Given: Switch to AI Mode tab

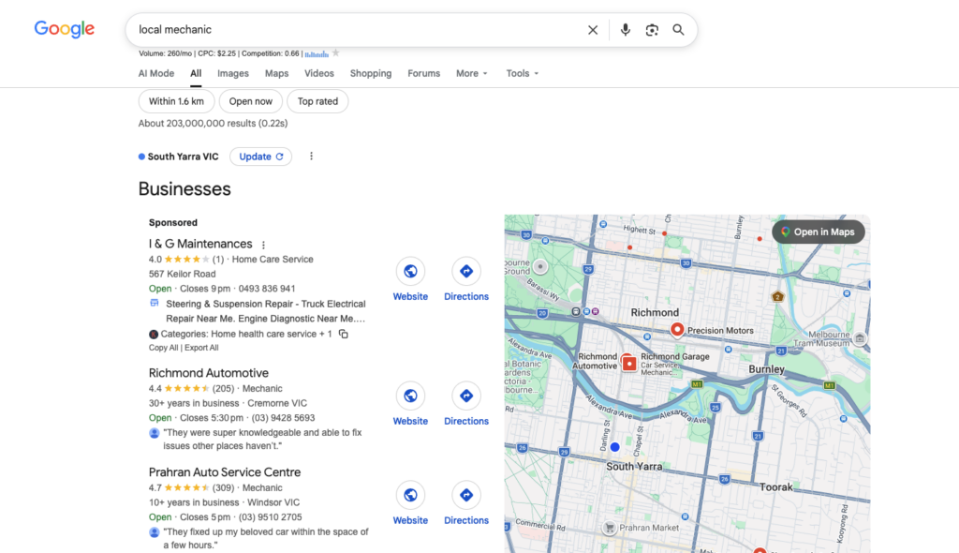Looking at the screenshot, I should tap(156, 73).
